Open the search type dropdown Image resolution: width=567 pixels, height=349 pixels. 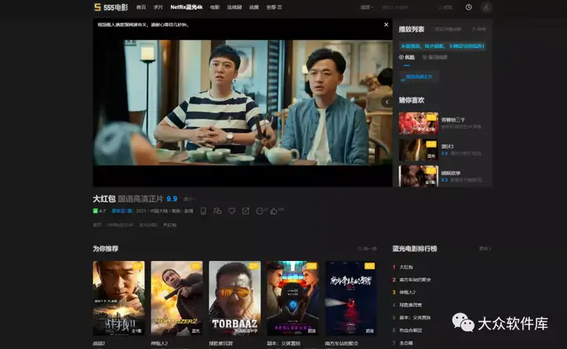click(x=367, y=7)
